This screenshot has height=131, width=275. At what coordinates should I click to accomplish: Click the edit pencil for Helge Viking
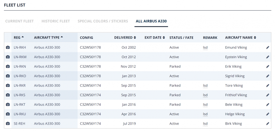tap(268, 114)
